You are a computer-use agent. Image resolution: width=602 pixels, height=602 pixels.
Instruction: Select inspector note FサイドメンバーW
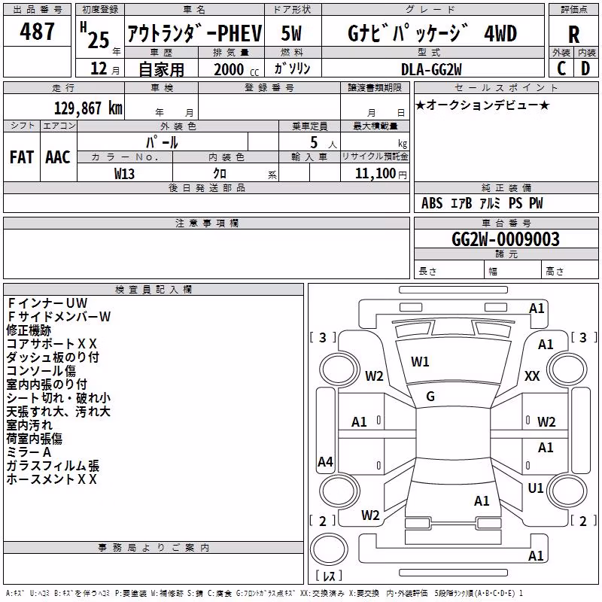point(59,316)
